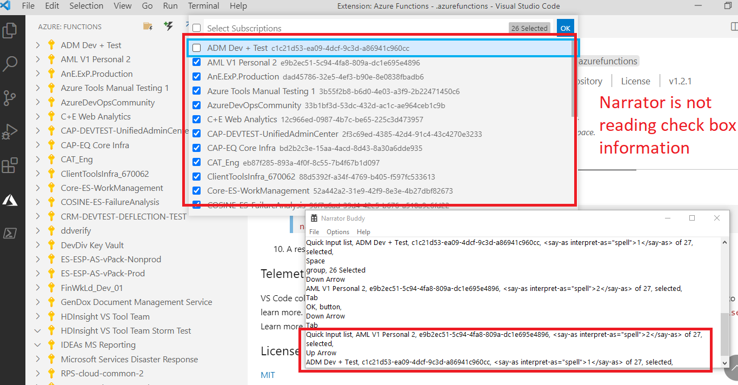738x385 pixels.
Task: Check the ADM Dev + Test subscription checkbox
Action: pos(197,48)
